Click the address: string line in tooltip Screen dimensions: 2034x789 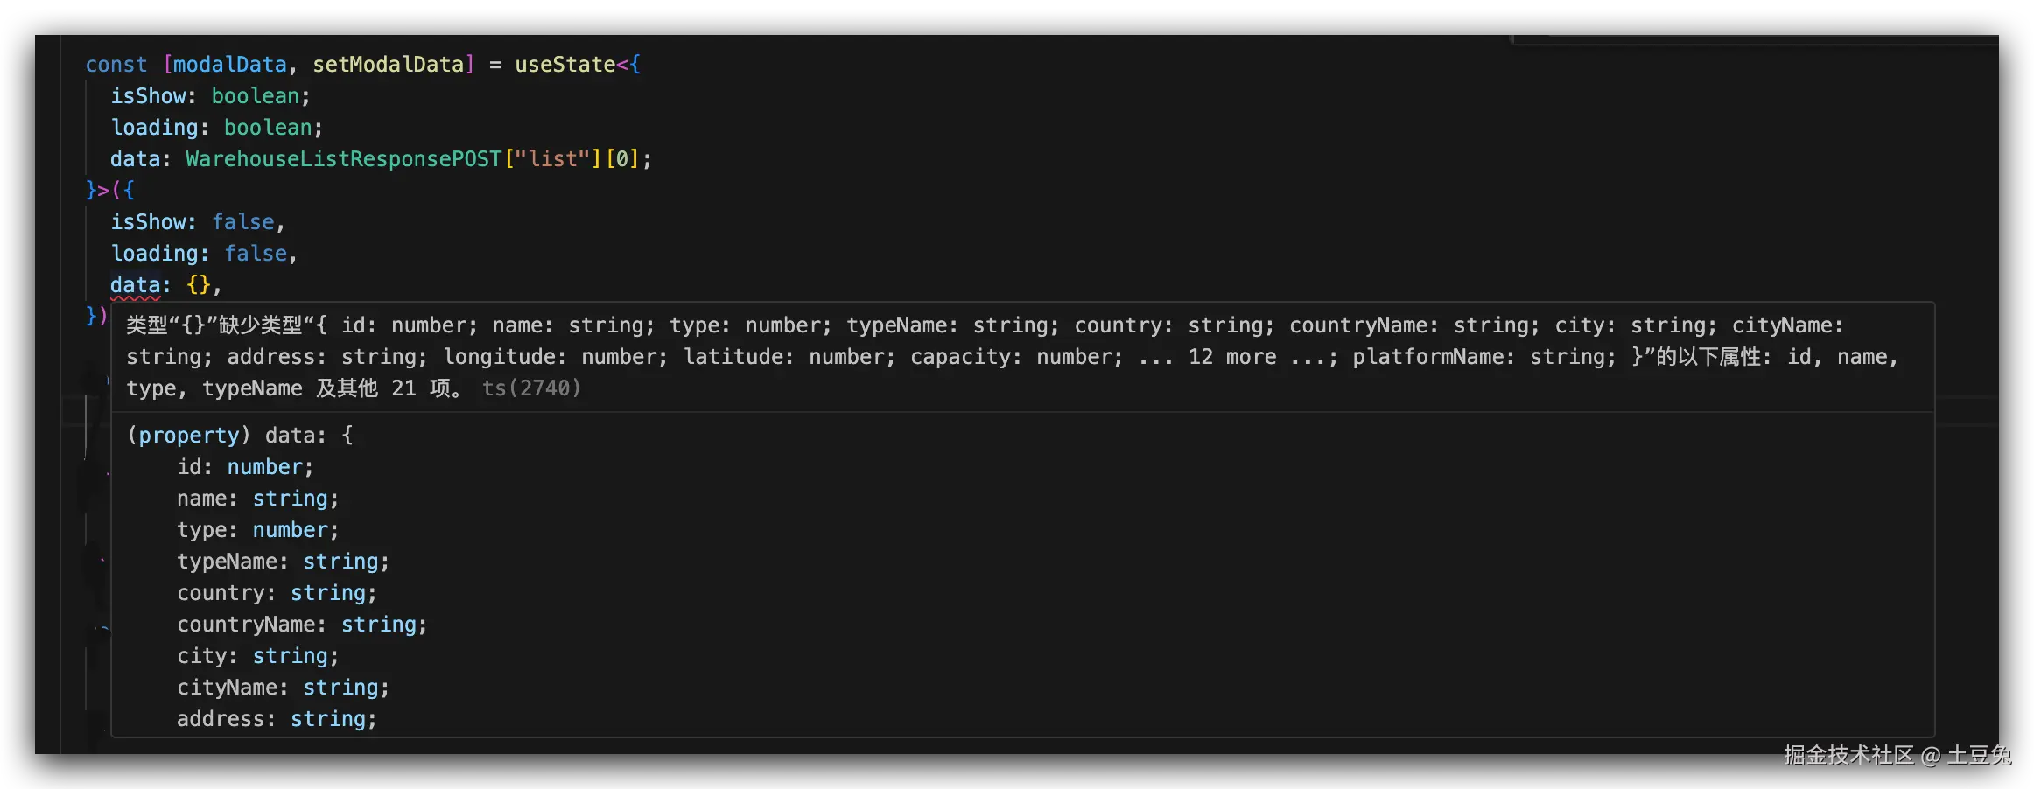(276, 719)
